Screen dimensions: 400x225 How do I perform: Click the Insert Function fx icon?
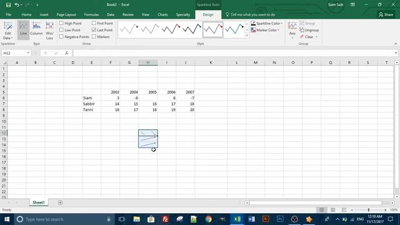pos(67,53)
